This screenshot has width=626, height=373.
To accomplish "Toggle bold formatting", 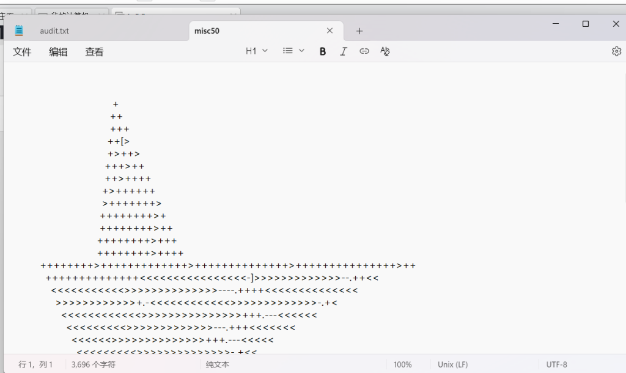I will pyautogui.click(x=322, y=51).
